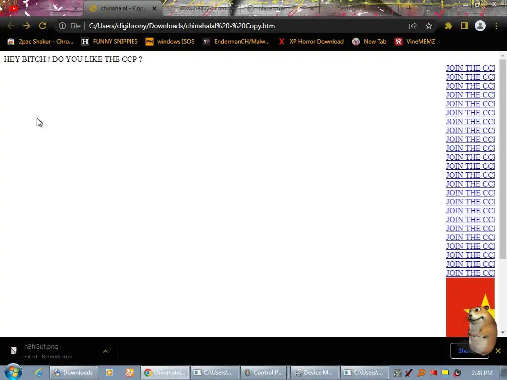Open the Extensions puzzle icon
This screenshot has height=380, width=507.
pyautogui.click(x=449, y=26)
